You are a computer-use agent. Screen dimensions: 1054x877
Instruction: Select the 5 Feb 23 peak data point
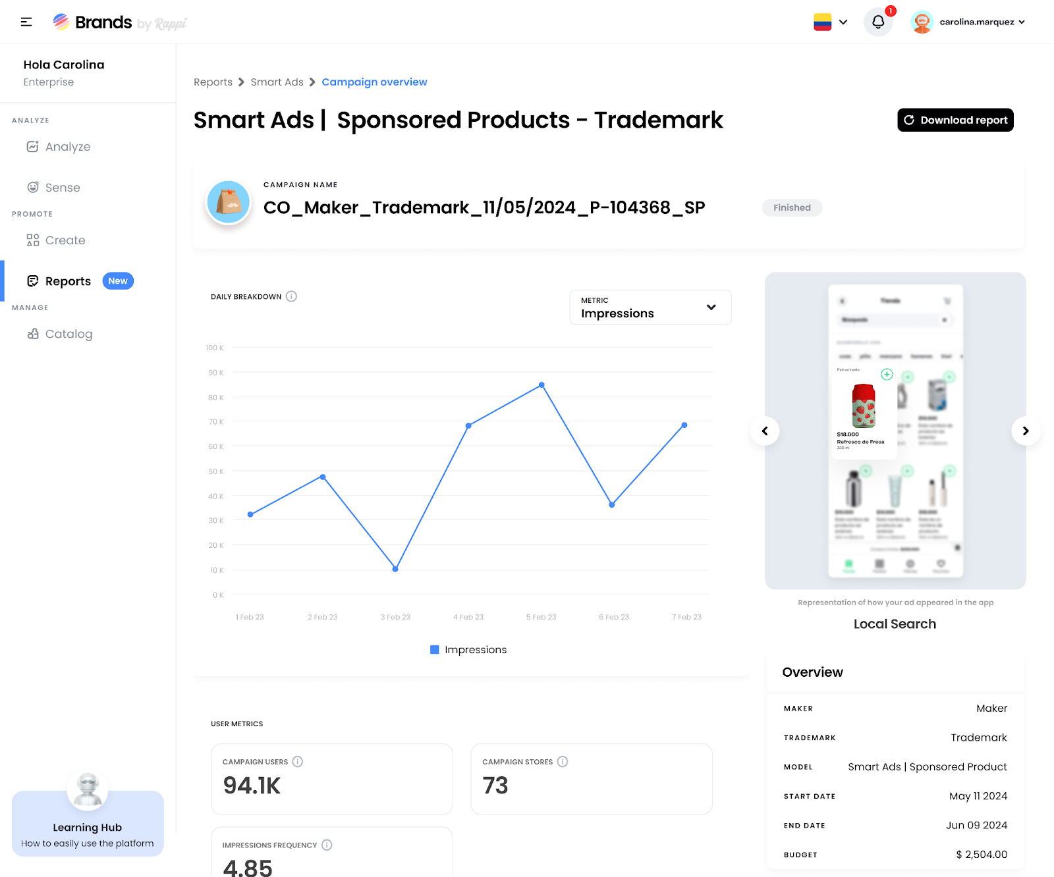pos(541,385)
